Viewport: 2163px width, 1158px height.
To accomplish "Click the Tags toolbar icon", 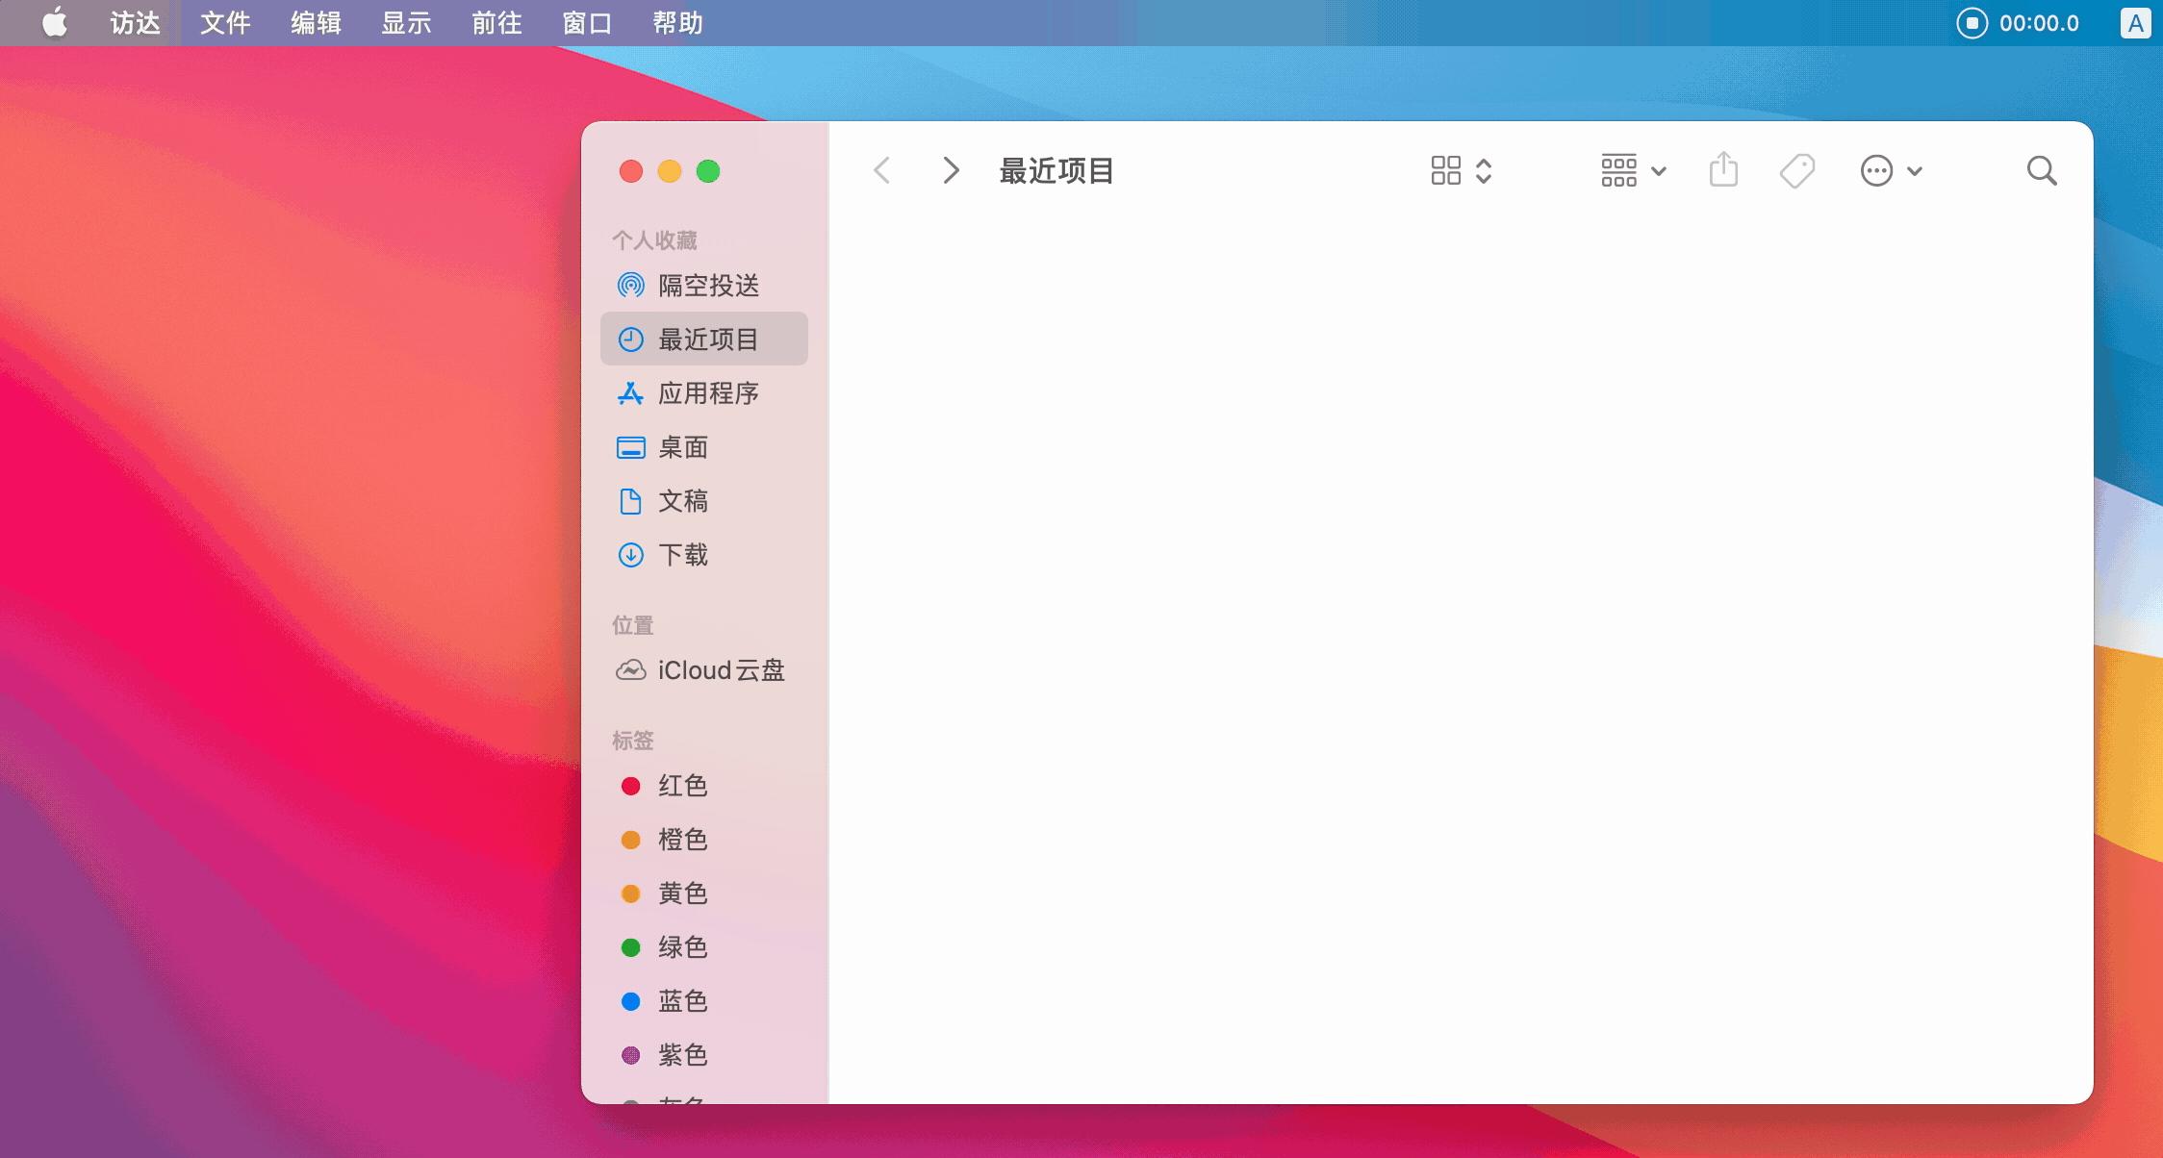I will (x=1796, y=171).
